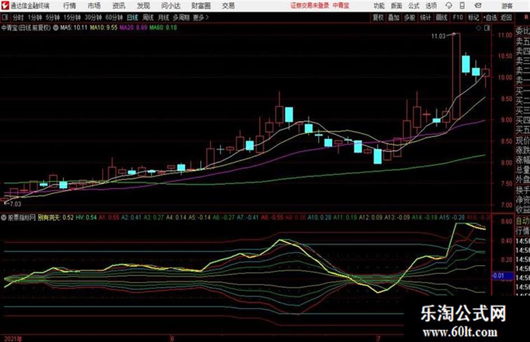Open the 交易 menu

pyautogui.click(x=228, y=6)
